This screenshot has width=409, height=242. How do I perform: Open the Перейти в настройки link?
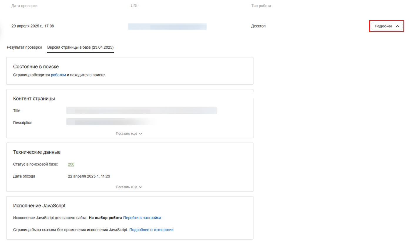142,218
